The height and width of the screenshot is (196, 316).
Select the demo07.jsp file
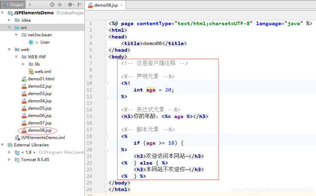(40, 123)
